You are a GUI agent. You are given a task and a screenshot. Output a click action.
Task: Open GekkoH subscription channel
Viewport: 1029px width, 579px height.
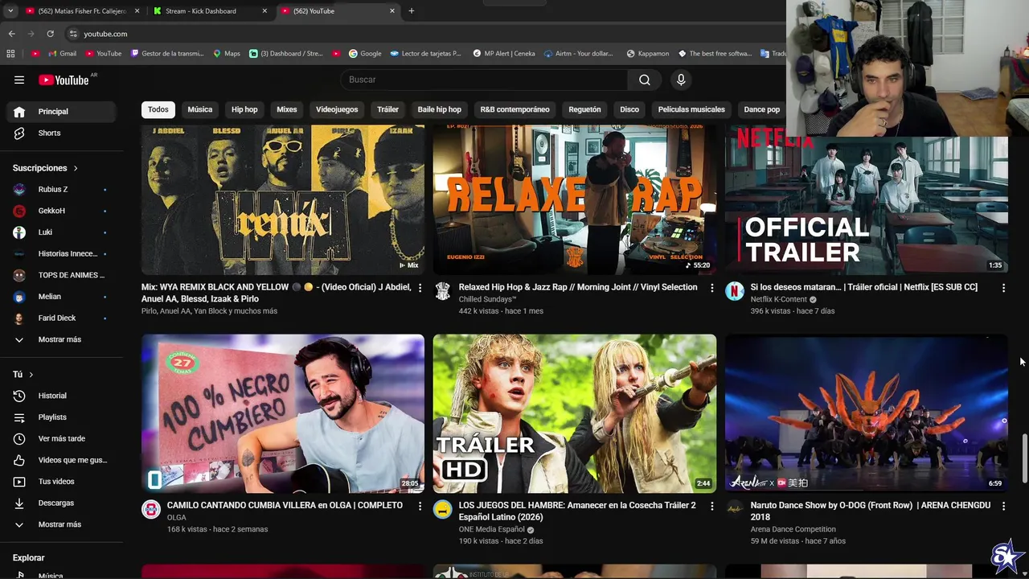pyautogui.click(x=61, y=211)
